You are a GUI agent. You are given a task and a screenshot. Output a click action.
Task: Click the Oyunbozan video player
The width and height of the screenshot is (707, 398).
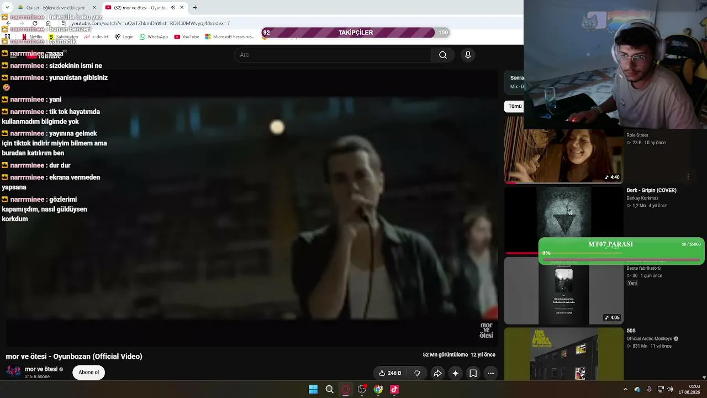252,208
